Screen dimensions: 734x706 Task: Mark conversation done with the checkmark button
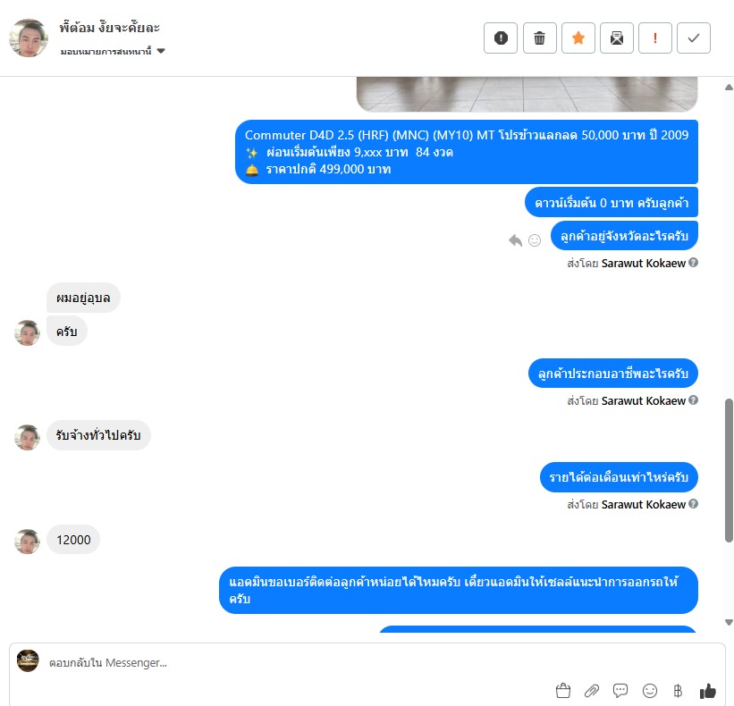[693, 38]
